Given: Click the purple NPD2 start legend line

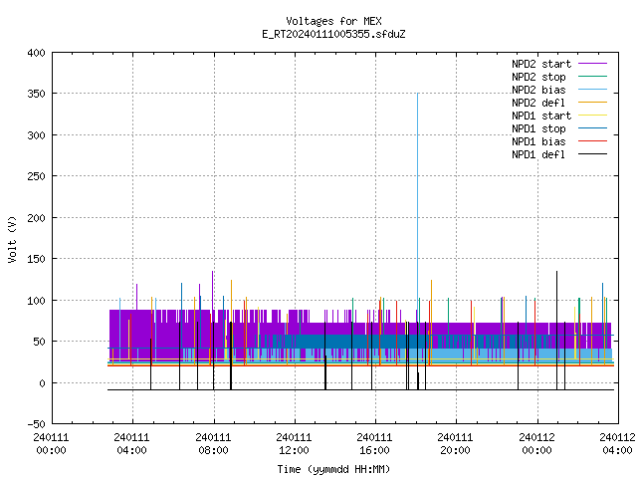Looking at the screenshot, I should click(x=593, y=64).
